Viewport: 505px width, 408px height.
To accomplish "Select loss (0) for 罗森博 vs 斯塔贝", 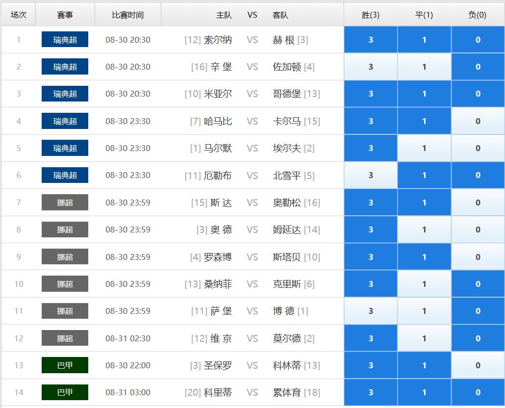I will click(x=478, y=257).
